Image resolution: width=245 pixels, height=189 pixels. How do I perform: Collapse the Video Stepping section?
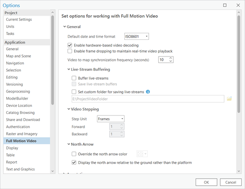(x=68, y=109)
